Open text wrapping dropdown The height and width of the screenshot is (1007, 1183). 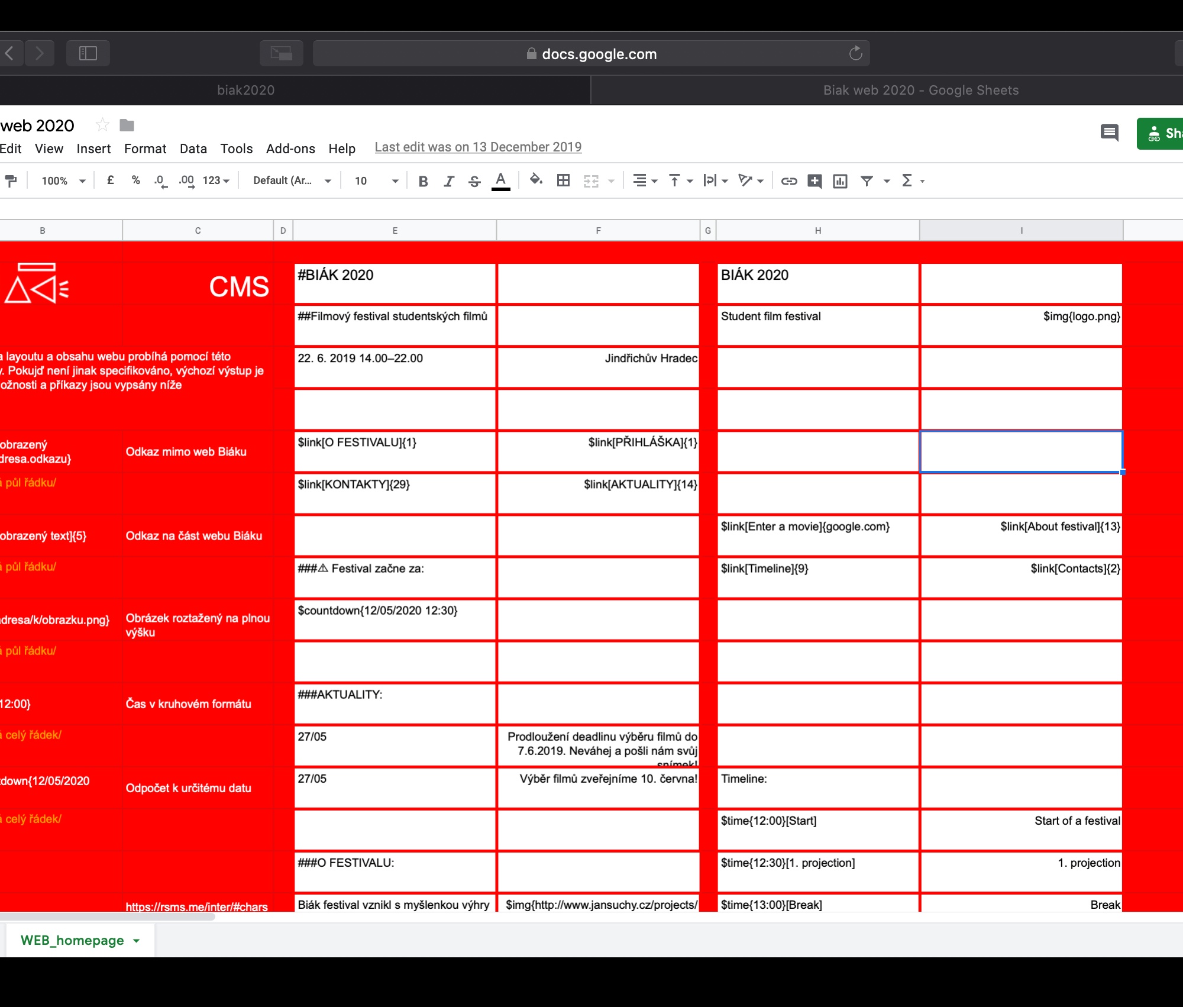pos(715,180)
